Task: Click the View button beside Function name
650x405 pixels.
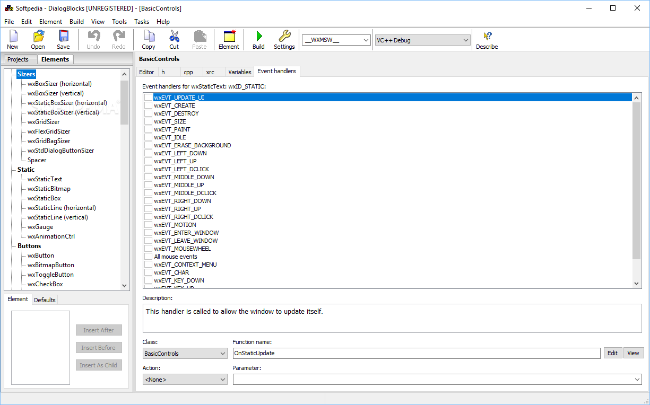Action: tap(634, 353)
